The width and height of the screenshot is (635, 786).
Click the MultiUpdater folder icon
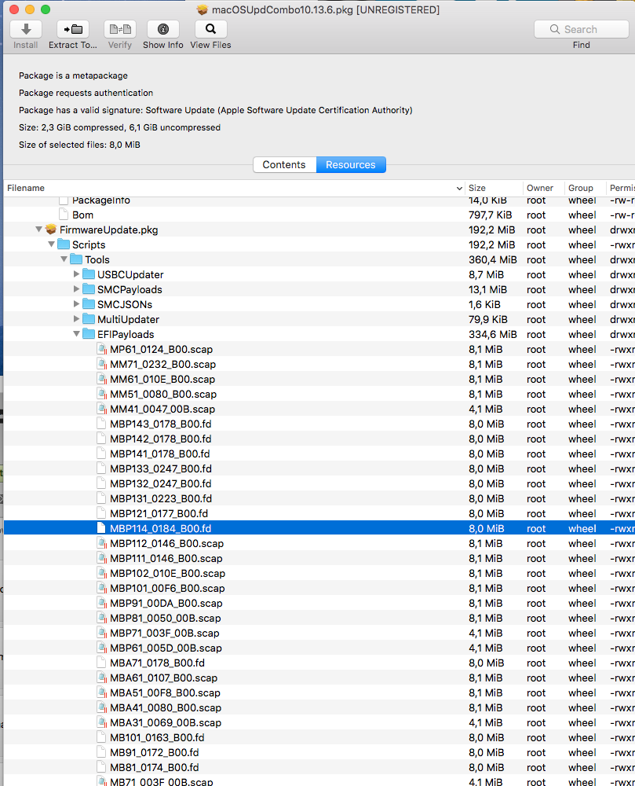pyautogui.click(x=89, y=319)
